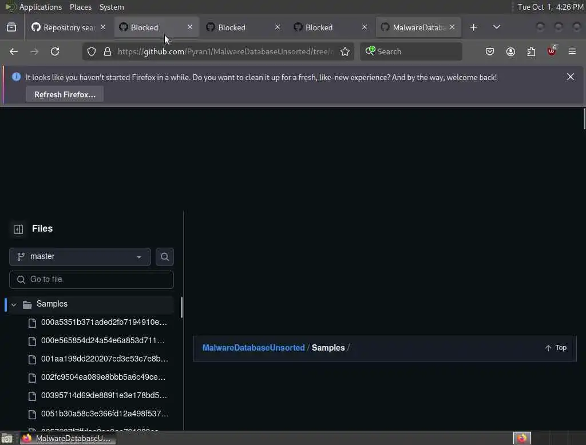Click the uBlock Origin extension icon
This screenshot has height=445, width=586.
(x=552, y=51)
